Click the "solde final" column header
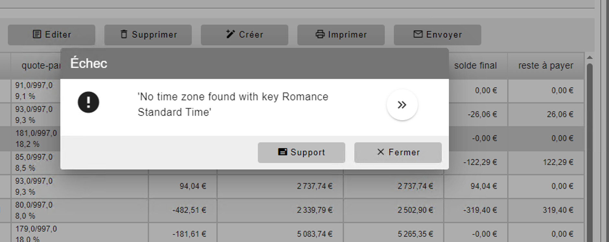The width and height of the screenshot is (609, 242). click(475, 66)
